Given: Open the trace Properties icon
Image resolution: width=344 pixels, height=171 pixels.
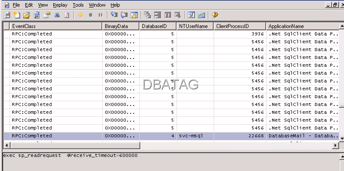Looking at the screenshot, I should point(47,15).
